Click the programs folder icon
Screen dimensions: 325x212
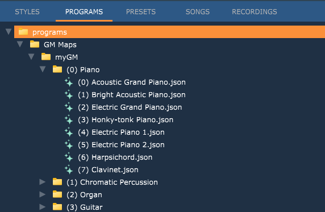coord(23,32)
